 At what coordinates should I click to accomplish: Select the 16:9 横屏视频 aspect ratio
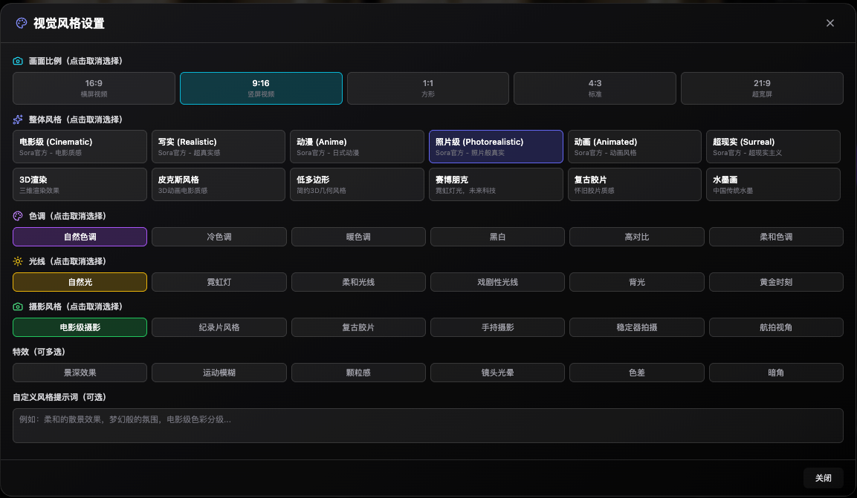(x=94, y=88)
